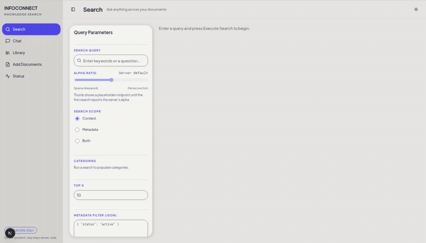Click the 'Dense (vector)' label
The width and height of the screenshot is (426, 243).
tap(138, 88)
